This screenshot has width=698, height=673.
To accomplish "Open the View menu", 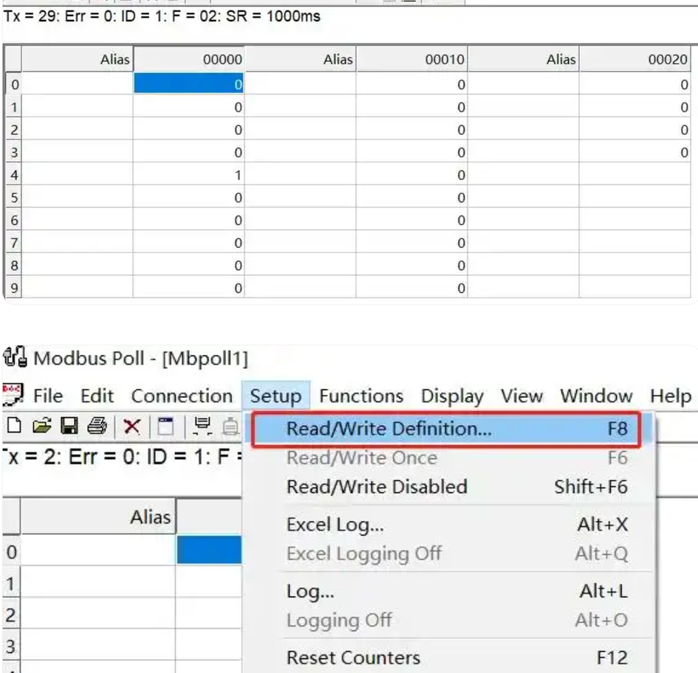I will coord(521,396).
